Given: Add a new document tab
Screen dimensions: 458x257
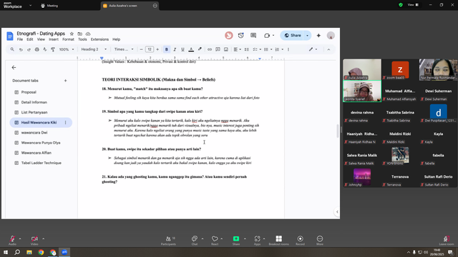Looking at the screenshot, I should (65, 81).
